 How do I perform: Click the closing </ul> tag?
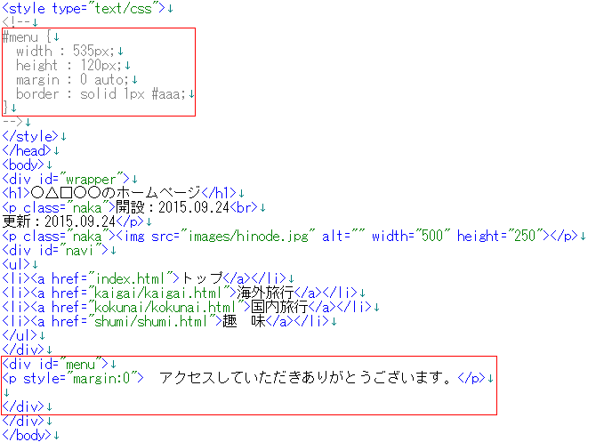(x=20, y=335)
